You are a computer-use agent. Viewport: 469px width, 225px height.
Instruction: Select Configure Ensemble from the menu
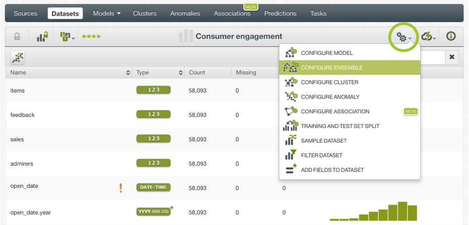[x=331, y=68]
